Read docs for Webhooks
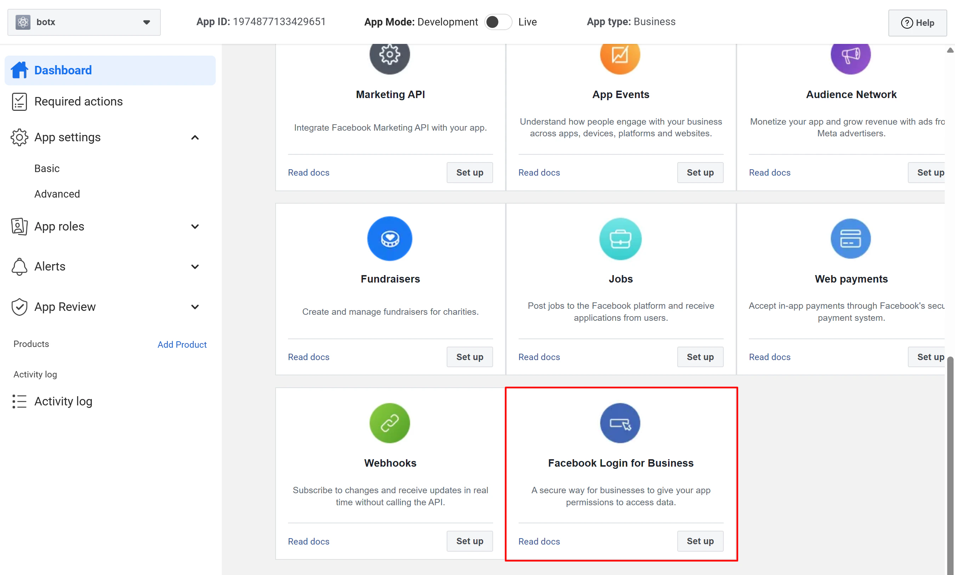This screenshot has width=955, height=575. pos(309,541)
